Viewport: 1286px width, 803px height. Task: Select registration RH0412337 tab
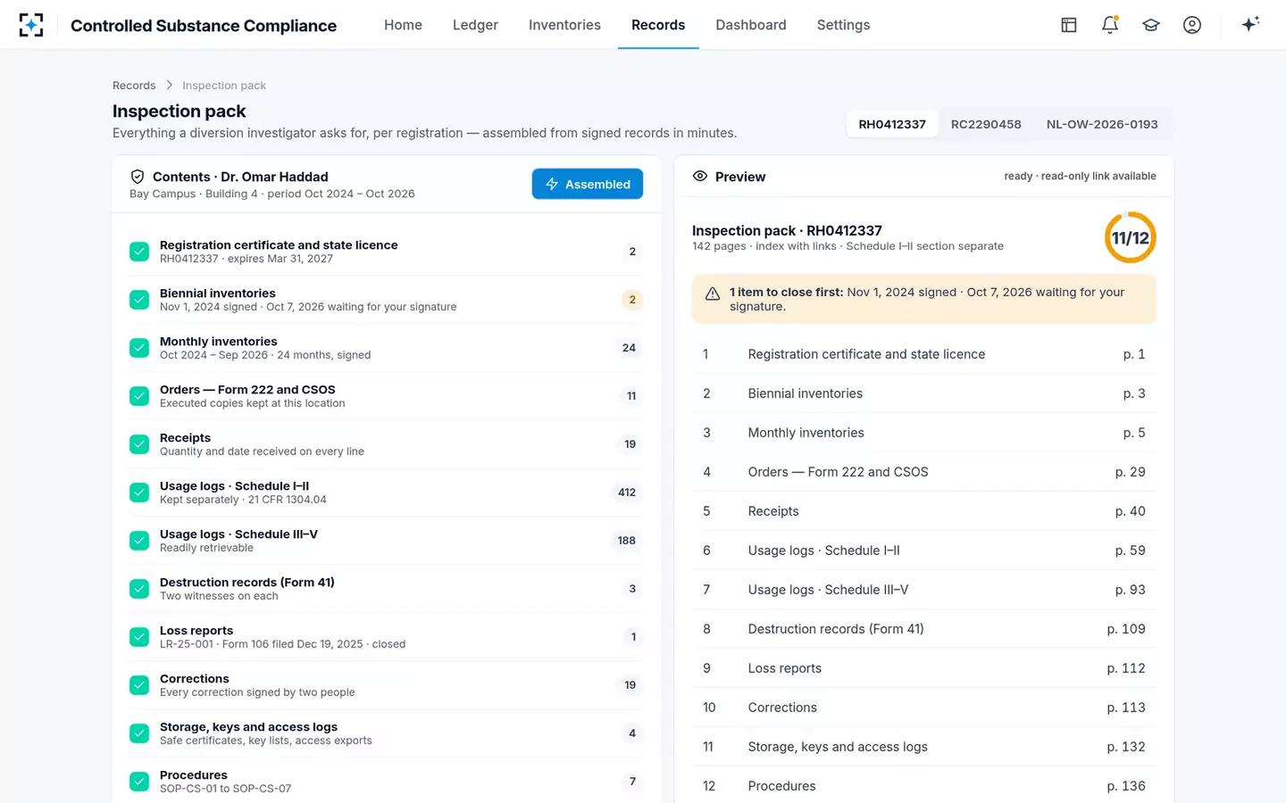tap(892, 124)
